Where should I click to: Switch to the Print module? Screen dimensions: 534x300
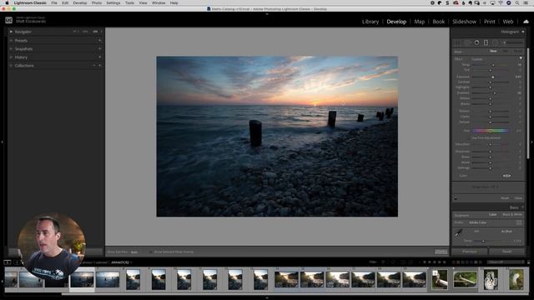[x=490, y=22]
